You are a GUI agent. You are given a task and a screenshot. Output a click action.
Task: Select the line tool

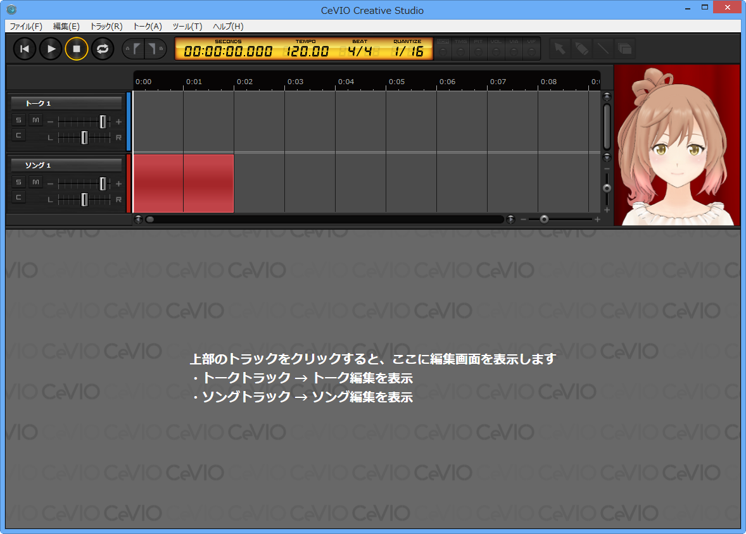click(x=603, y=49)
